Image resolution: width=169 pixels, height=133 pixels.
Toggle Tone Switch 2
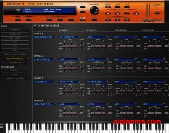(117, 14)
